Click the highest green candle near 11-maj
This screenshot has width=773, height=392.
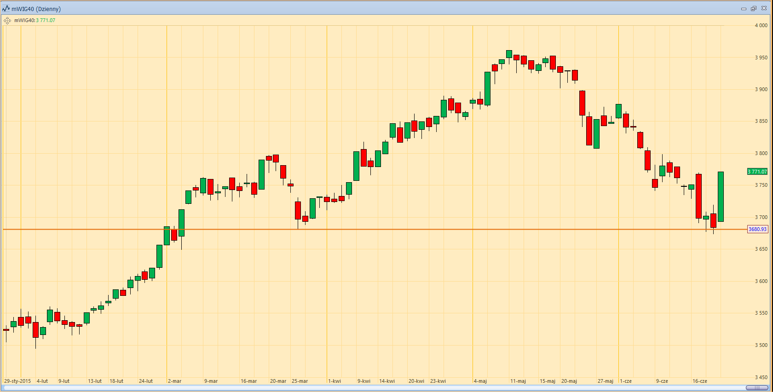pyautogui.click(x=509, y=54)
